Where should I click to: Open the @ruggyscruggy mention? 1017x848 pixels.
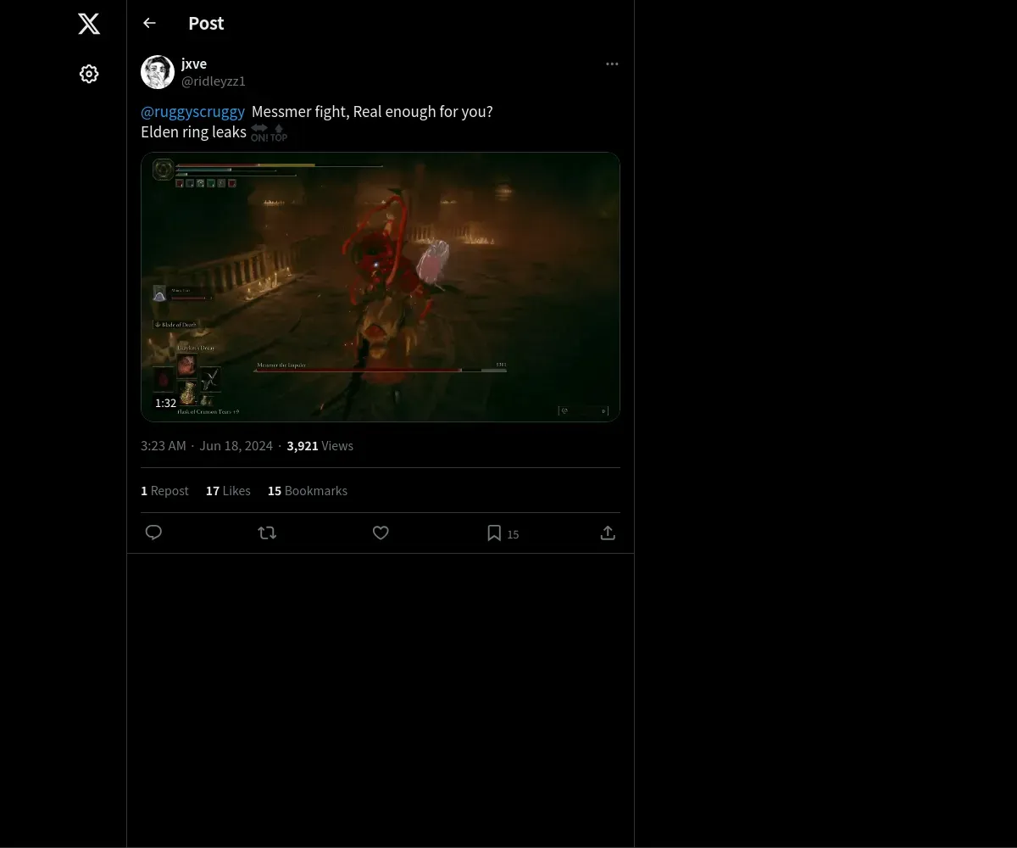[x=192, y=111]
